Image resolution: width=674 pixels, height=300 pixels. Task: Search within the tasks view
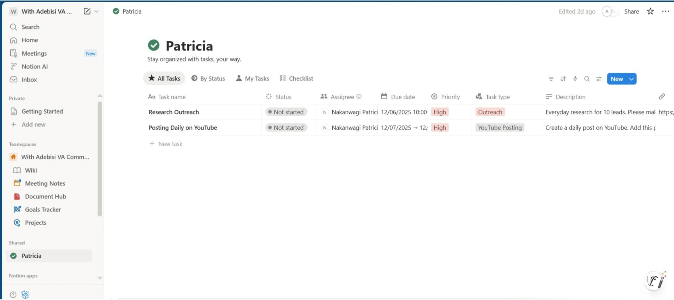pos(587,79)
